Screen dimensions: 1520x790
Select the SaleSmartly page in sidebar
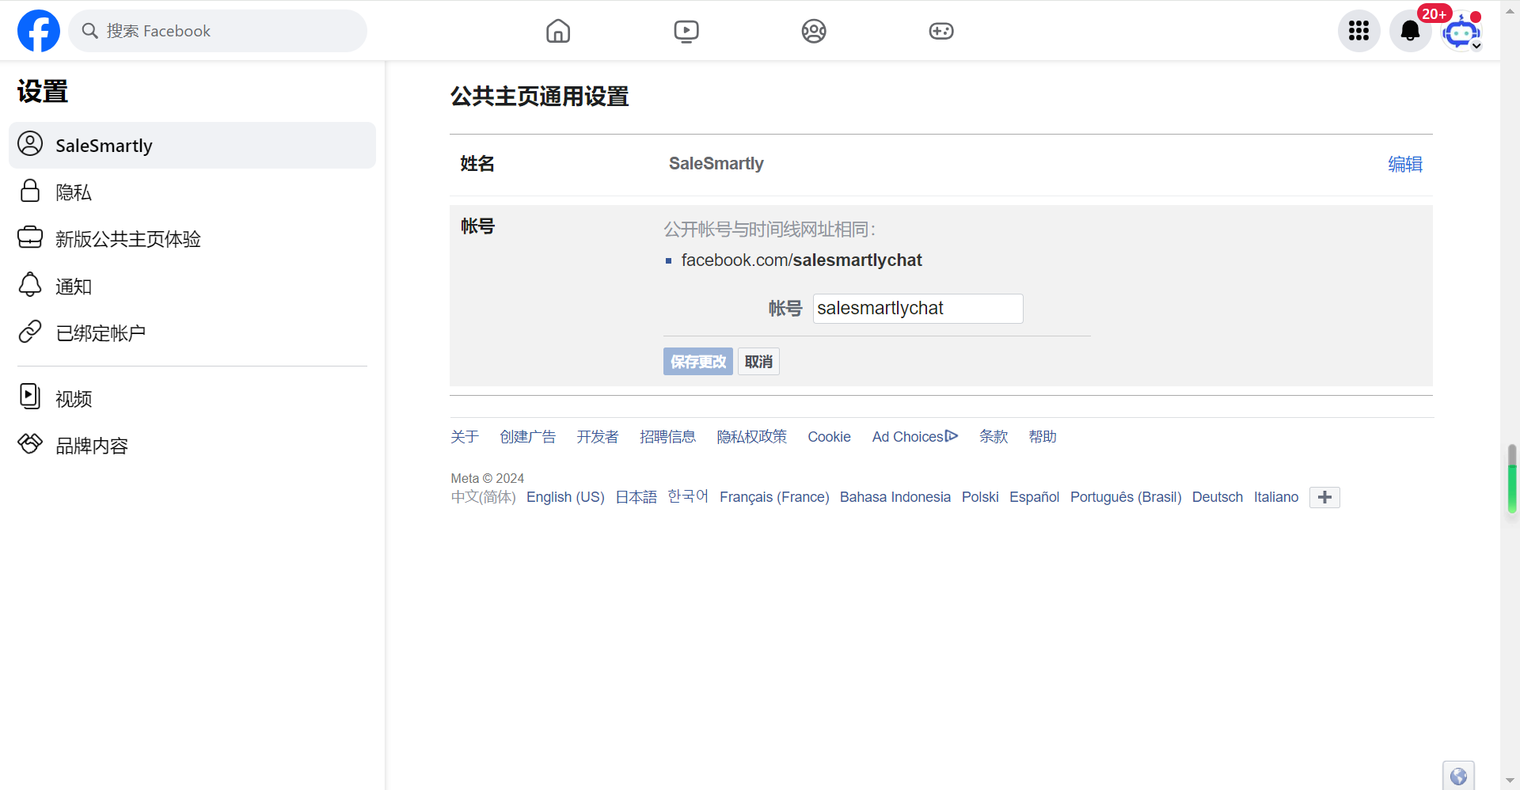pos(103,145)
